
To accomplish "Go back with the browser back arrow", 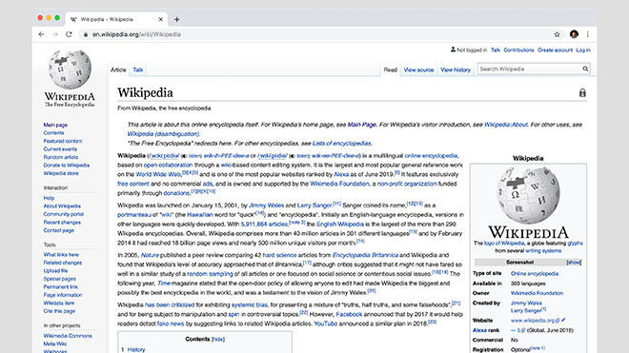I will click(41, 34).
